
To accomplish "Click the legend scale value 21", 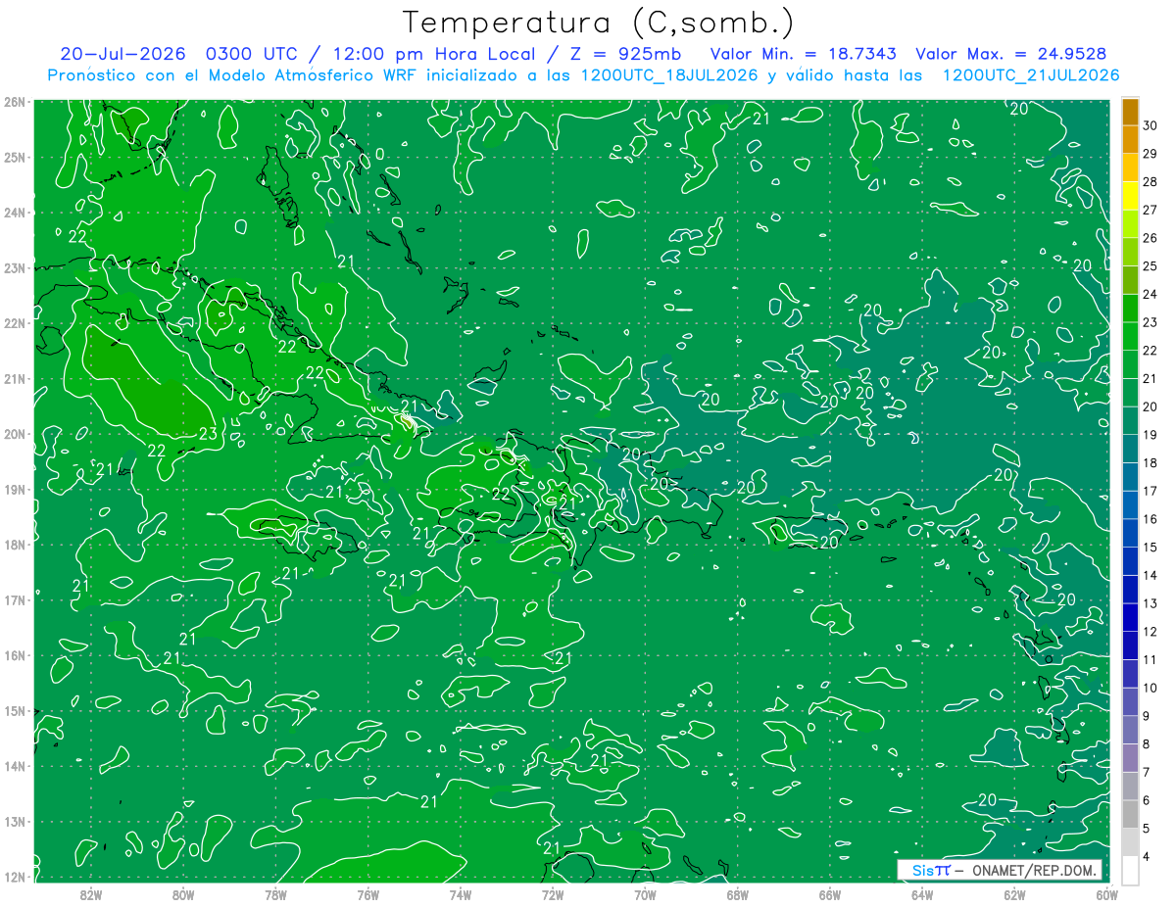I will pyautogui.click(x=1151, y=379).
